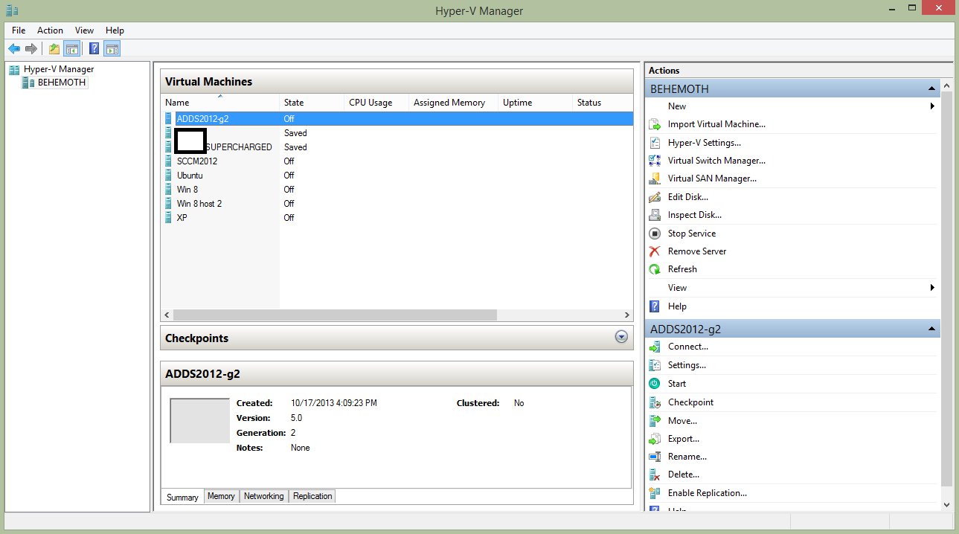Click the Export icon in Actions
The width and height of the screenshot is (959, 534).
[655, 439]
